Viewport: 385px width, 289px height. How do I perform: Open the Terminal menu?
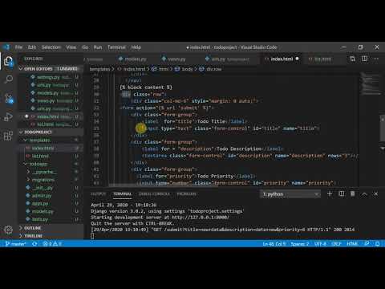tap(116, 47)
